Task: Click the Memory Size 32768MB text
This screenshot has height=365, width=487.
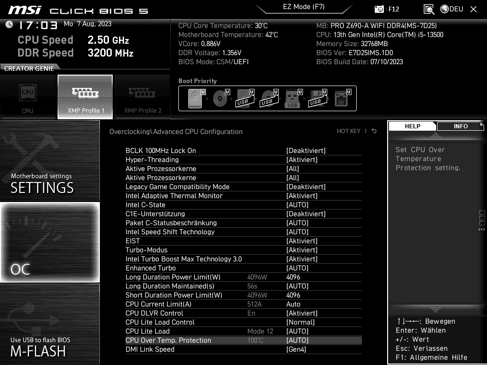Action: [x=352, y=44]
